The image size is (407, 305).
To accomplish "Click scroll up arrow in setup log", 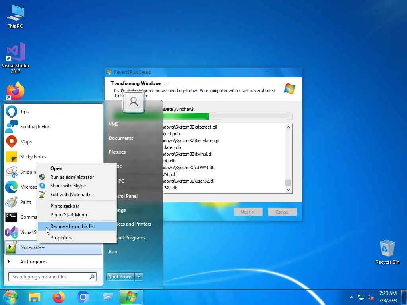I will pyautogui.click(x=288, y=127).
